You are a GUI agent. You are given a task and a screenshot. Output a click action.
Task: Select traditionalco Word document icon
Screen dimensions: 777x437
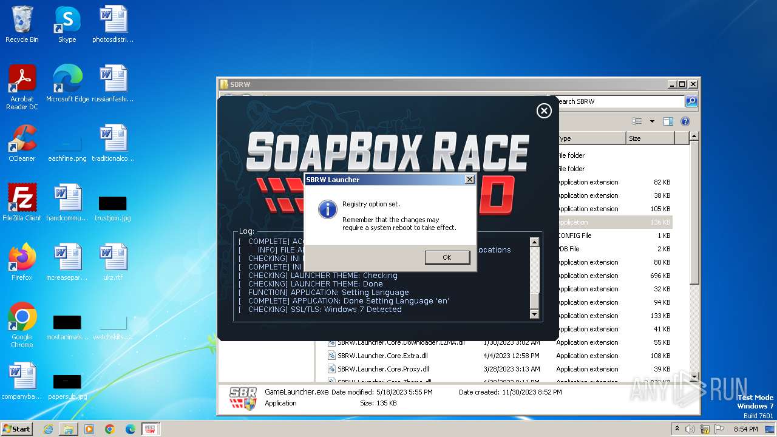pyautogui.click(x=113, y=143)
